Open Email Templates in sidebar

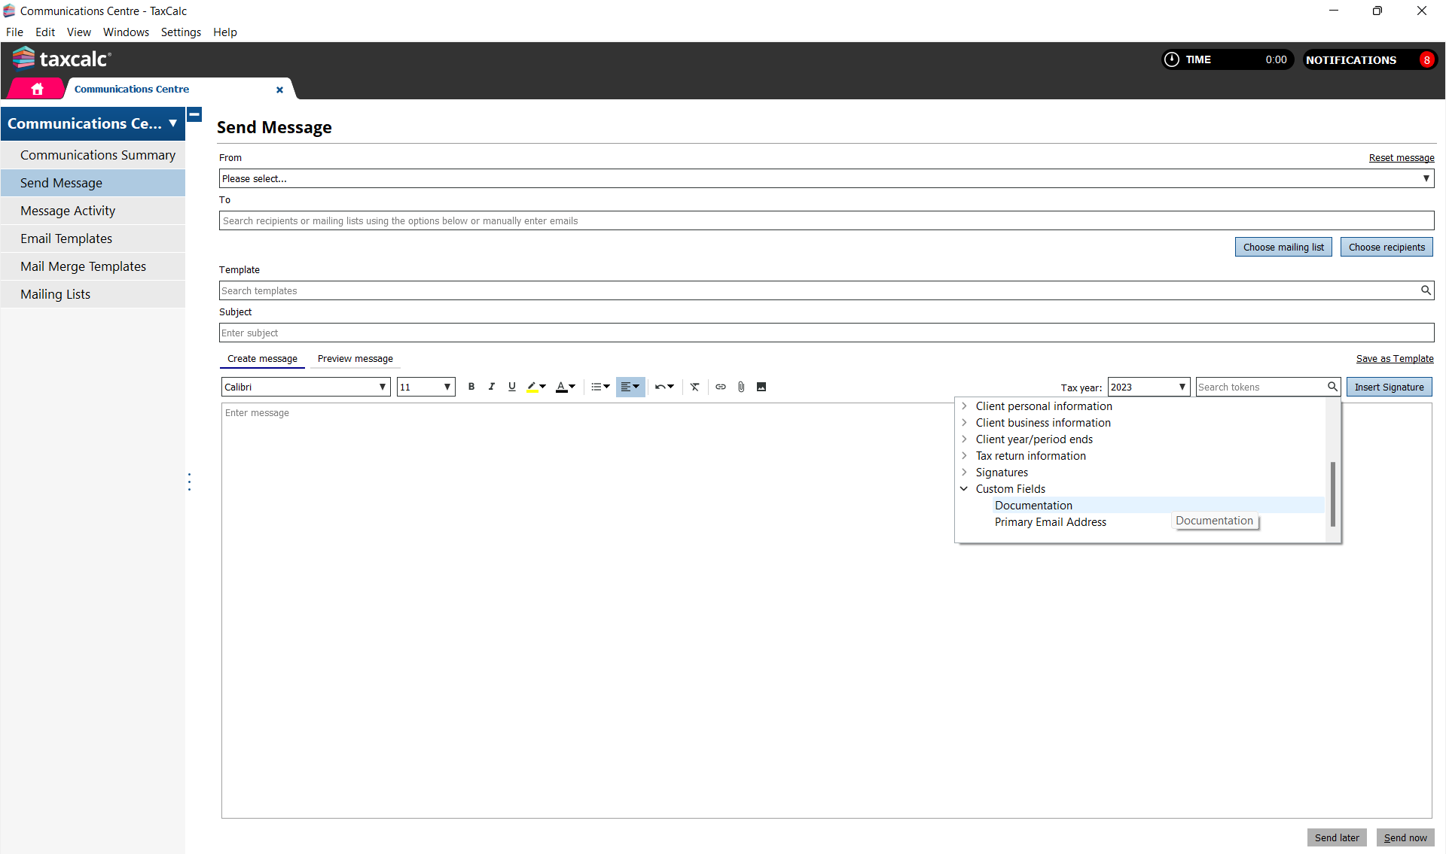click(66, 239)
